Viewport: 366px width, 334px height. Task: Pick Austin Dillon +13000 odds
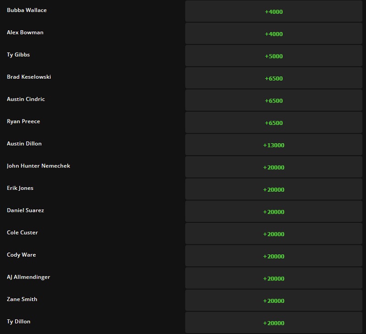point(274,145)
